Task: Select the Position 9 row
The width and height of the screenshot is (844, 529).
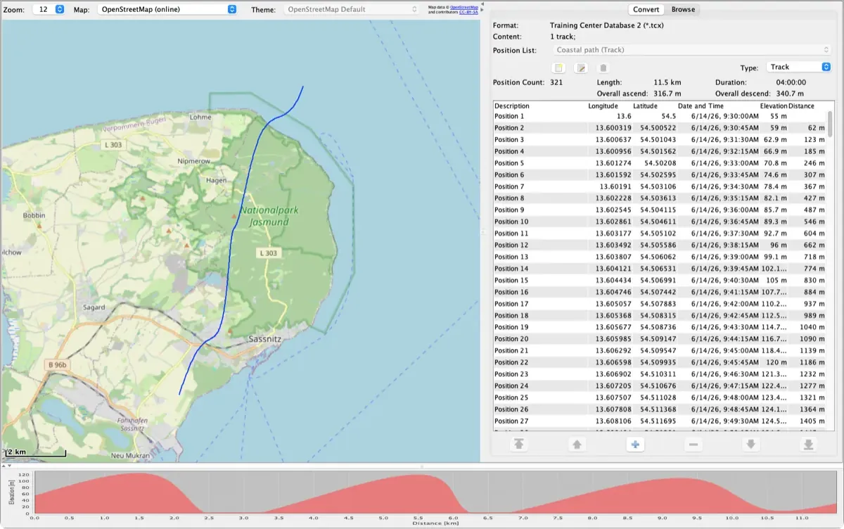Action: pyautogui.click(x=660, y=210)
